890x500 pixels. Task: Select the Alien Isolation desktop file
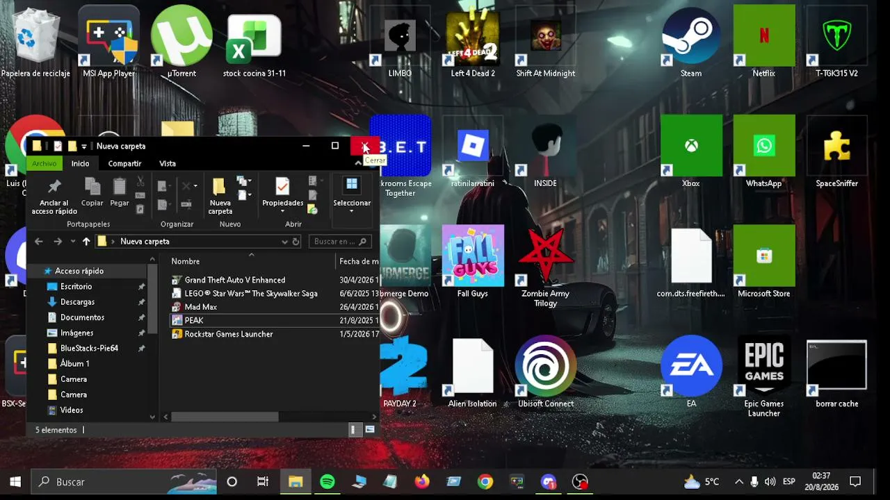click(x=473, y=372)
